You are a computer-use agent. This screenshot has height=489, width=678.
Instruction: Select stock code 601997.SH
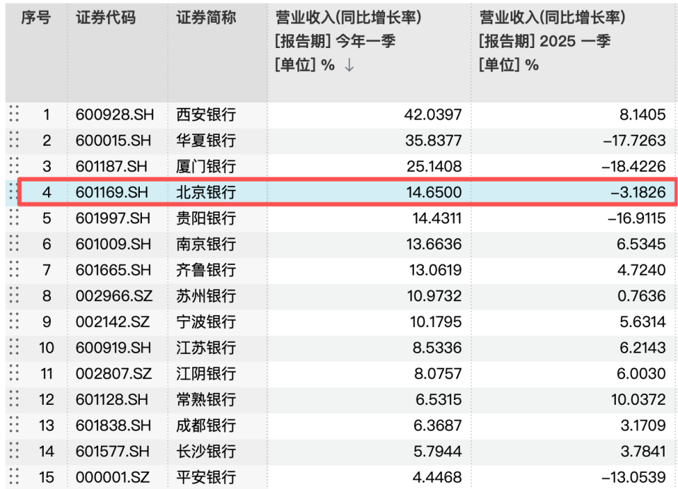pyautogui.click(x=113, y=218)
